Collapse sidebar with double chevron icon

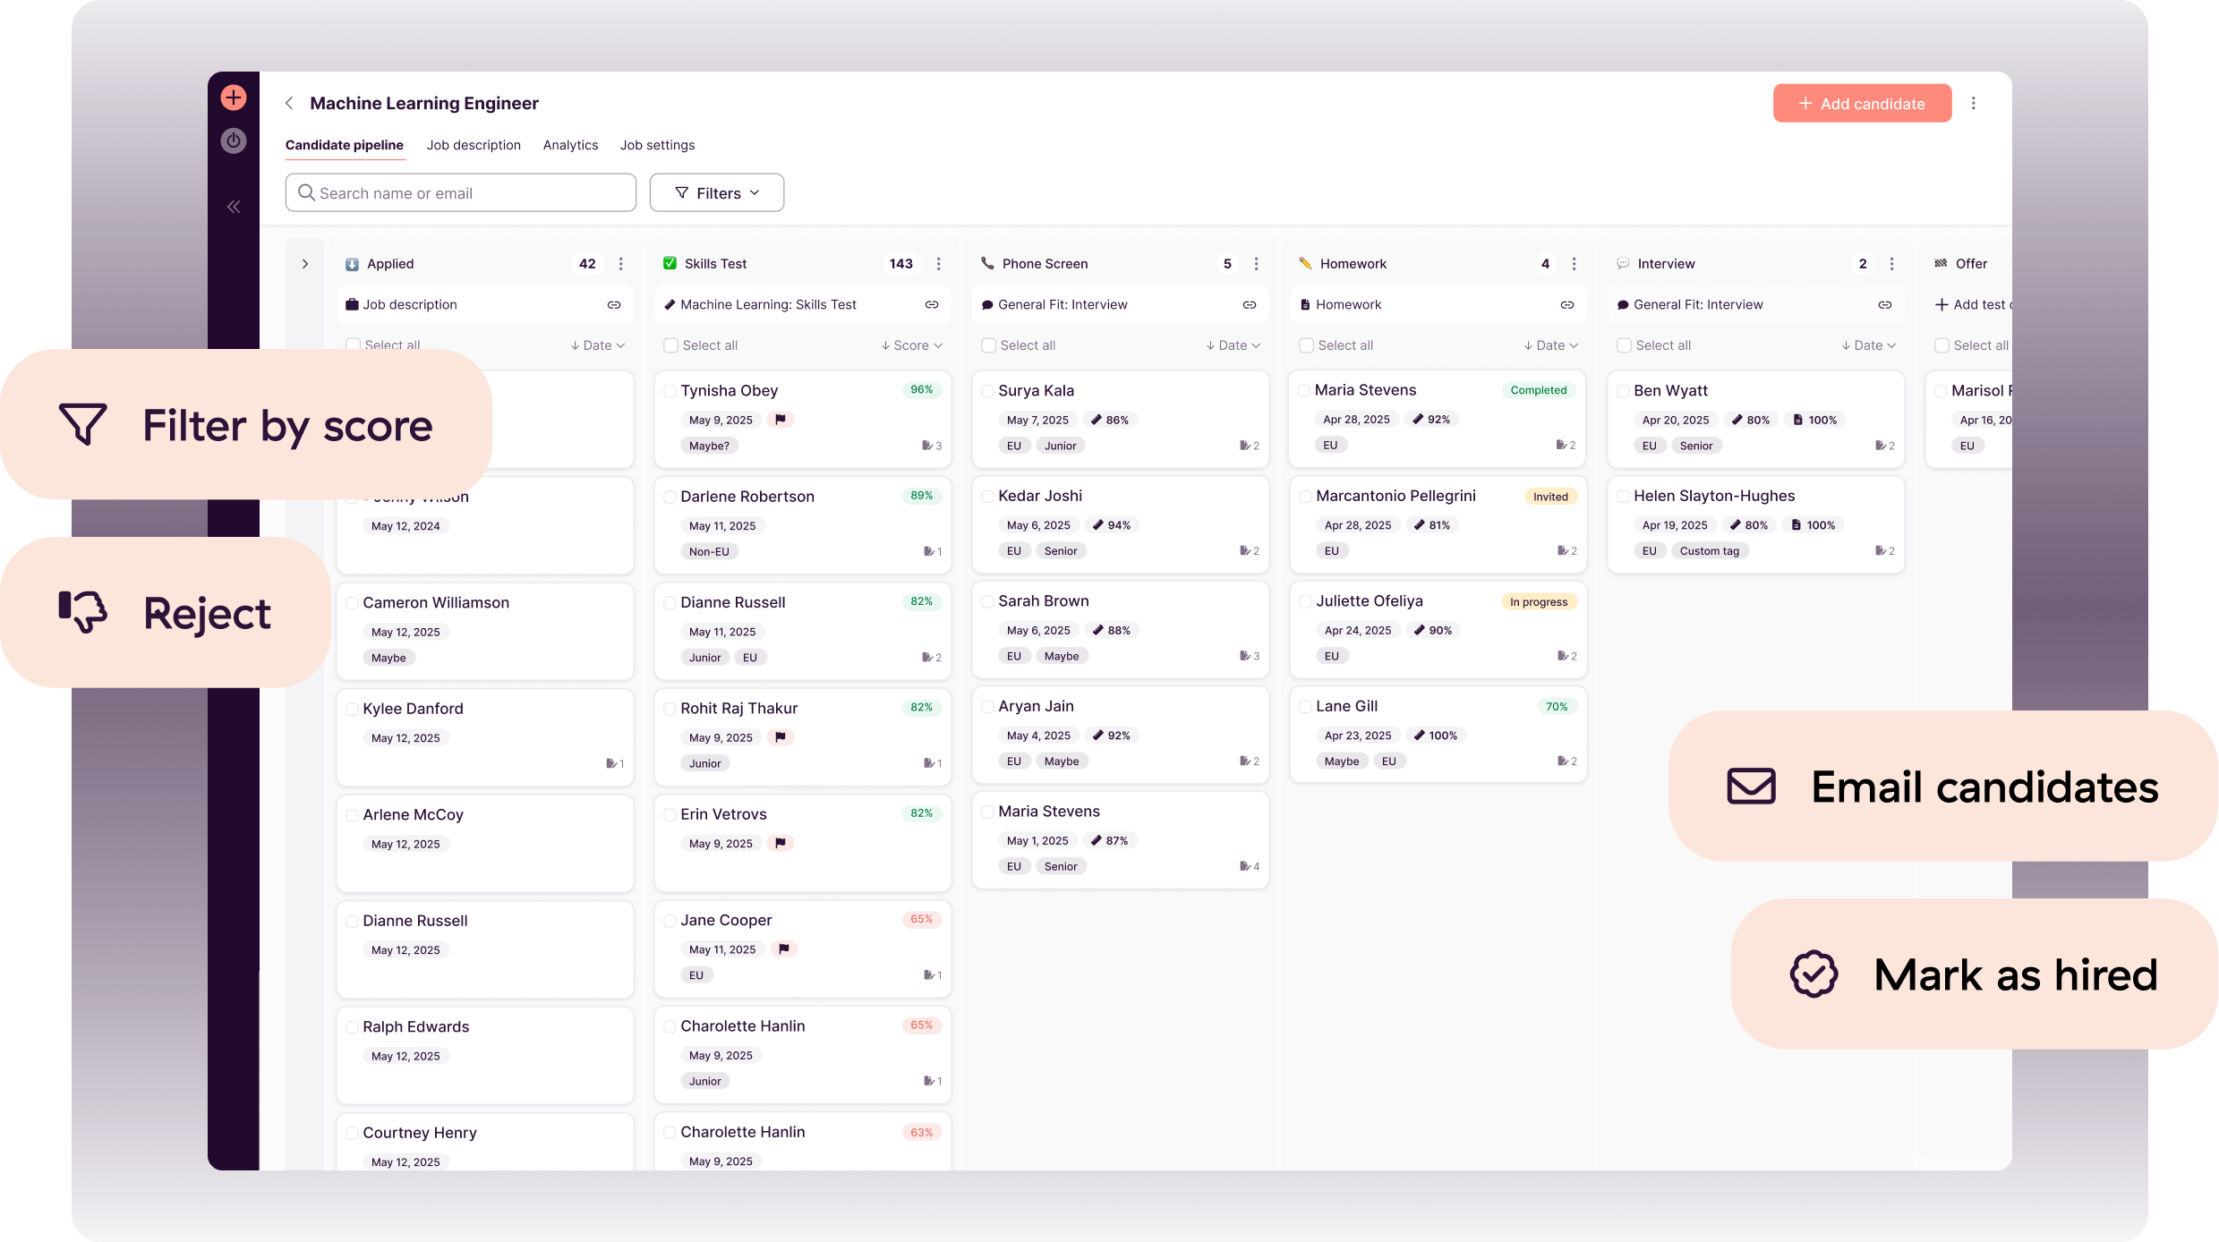[x=234, y=207]
